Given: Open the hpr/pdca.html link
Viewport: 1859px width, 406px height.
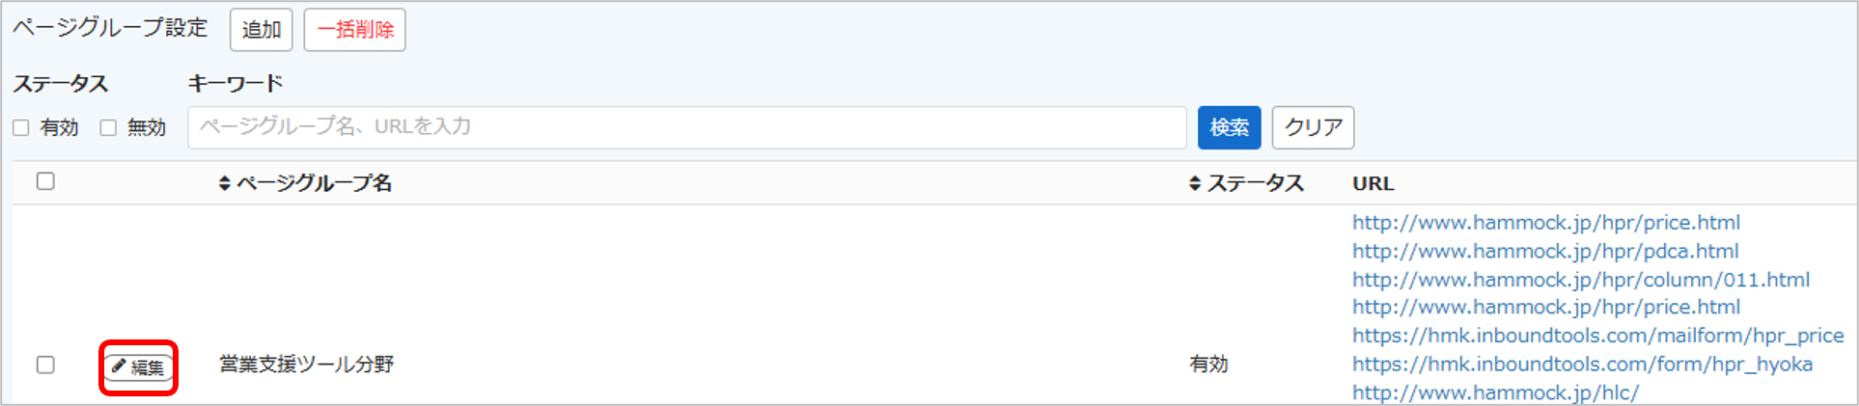Looking at the screenshot, I should click(1545, 252).
